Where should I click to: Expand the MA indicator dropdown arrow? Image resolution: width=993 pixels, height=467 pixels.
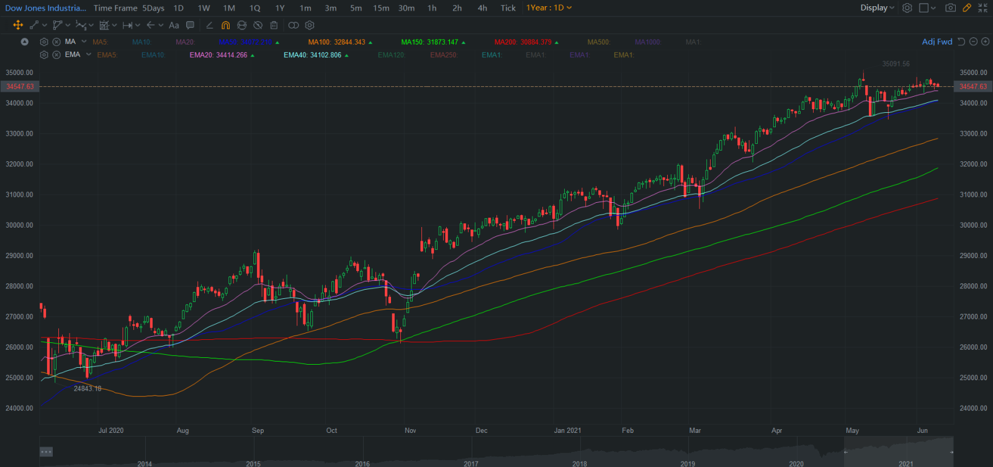point(84,42)
